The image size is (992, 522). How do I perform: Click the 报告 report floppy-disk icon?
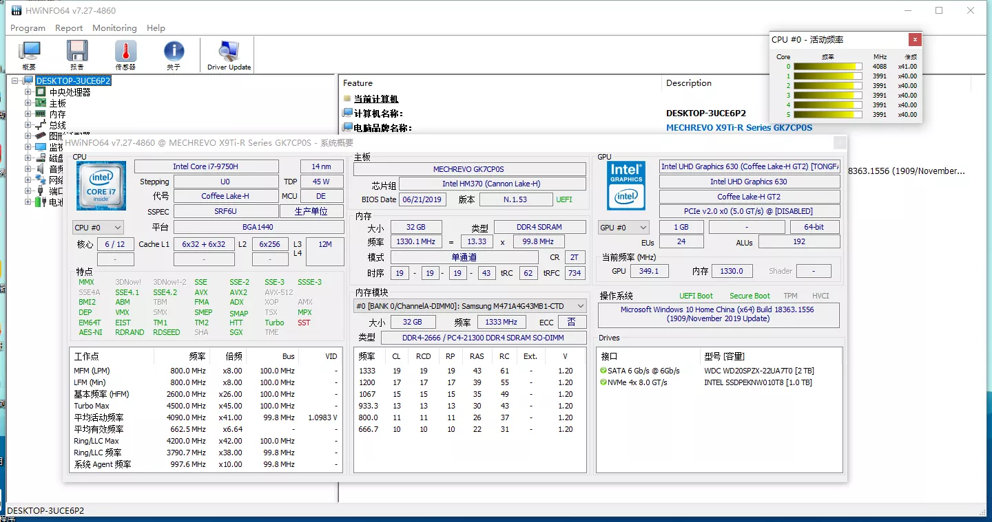click(x=77, y=54)
